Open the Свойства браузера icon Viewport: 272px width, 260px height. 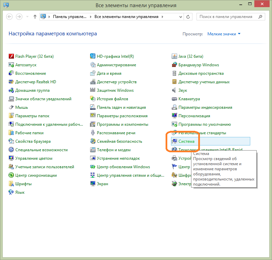11,141
